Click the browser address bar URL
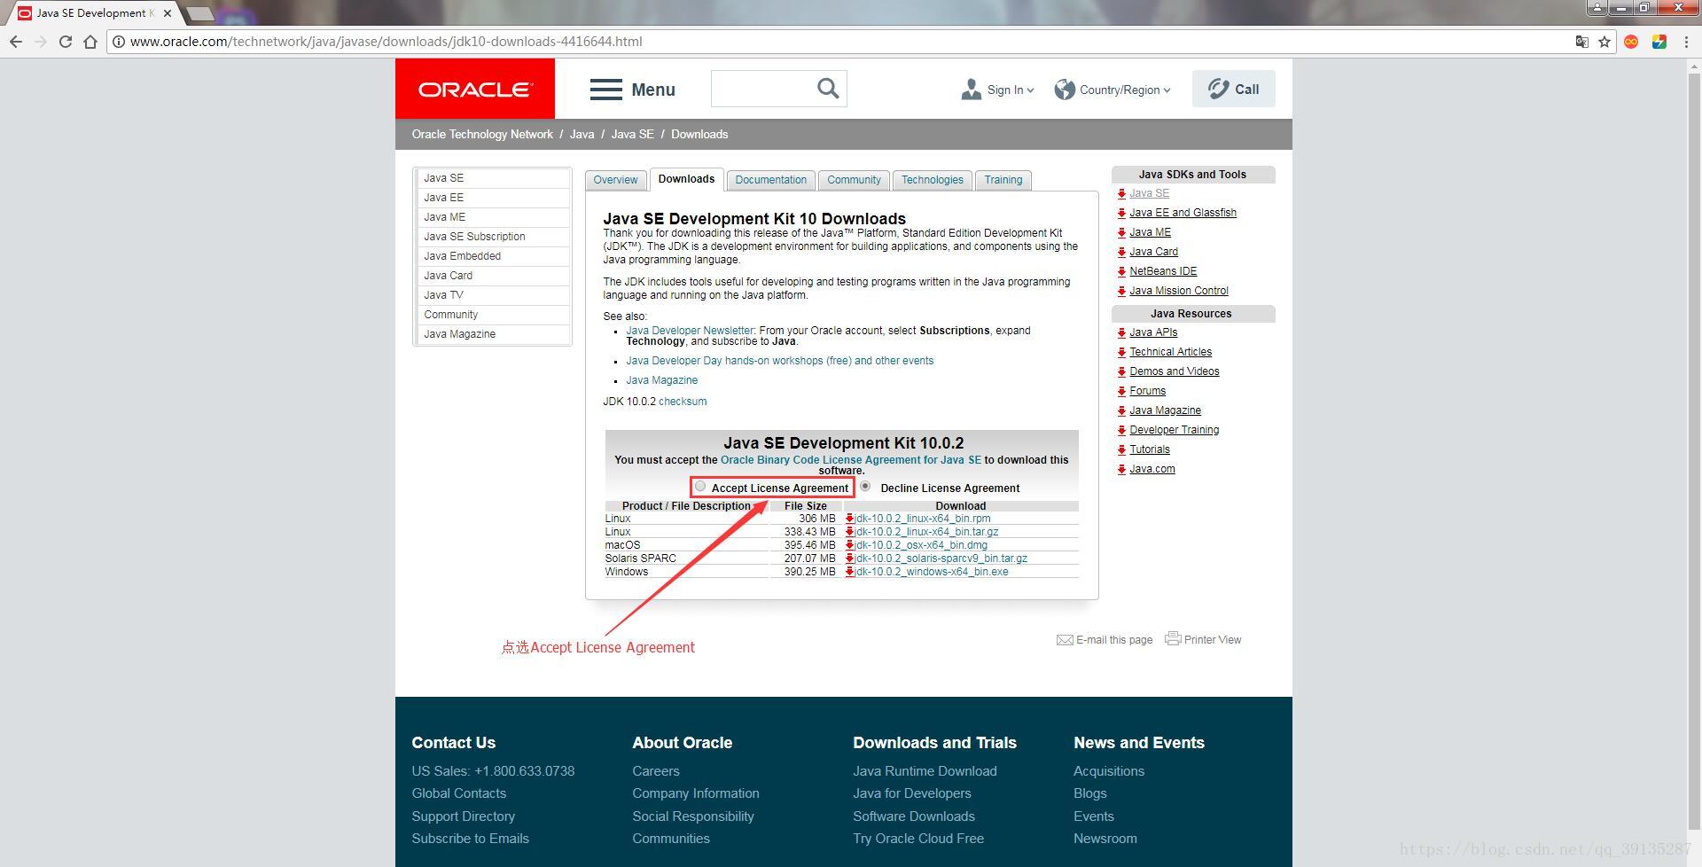The width and height of the screenshot is (1702, 867). tap(386, 42)
